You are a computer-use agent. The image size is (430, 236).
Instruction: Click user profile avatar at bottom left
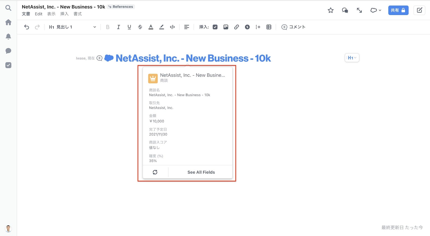tap(8, 228)
